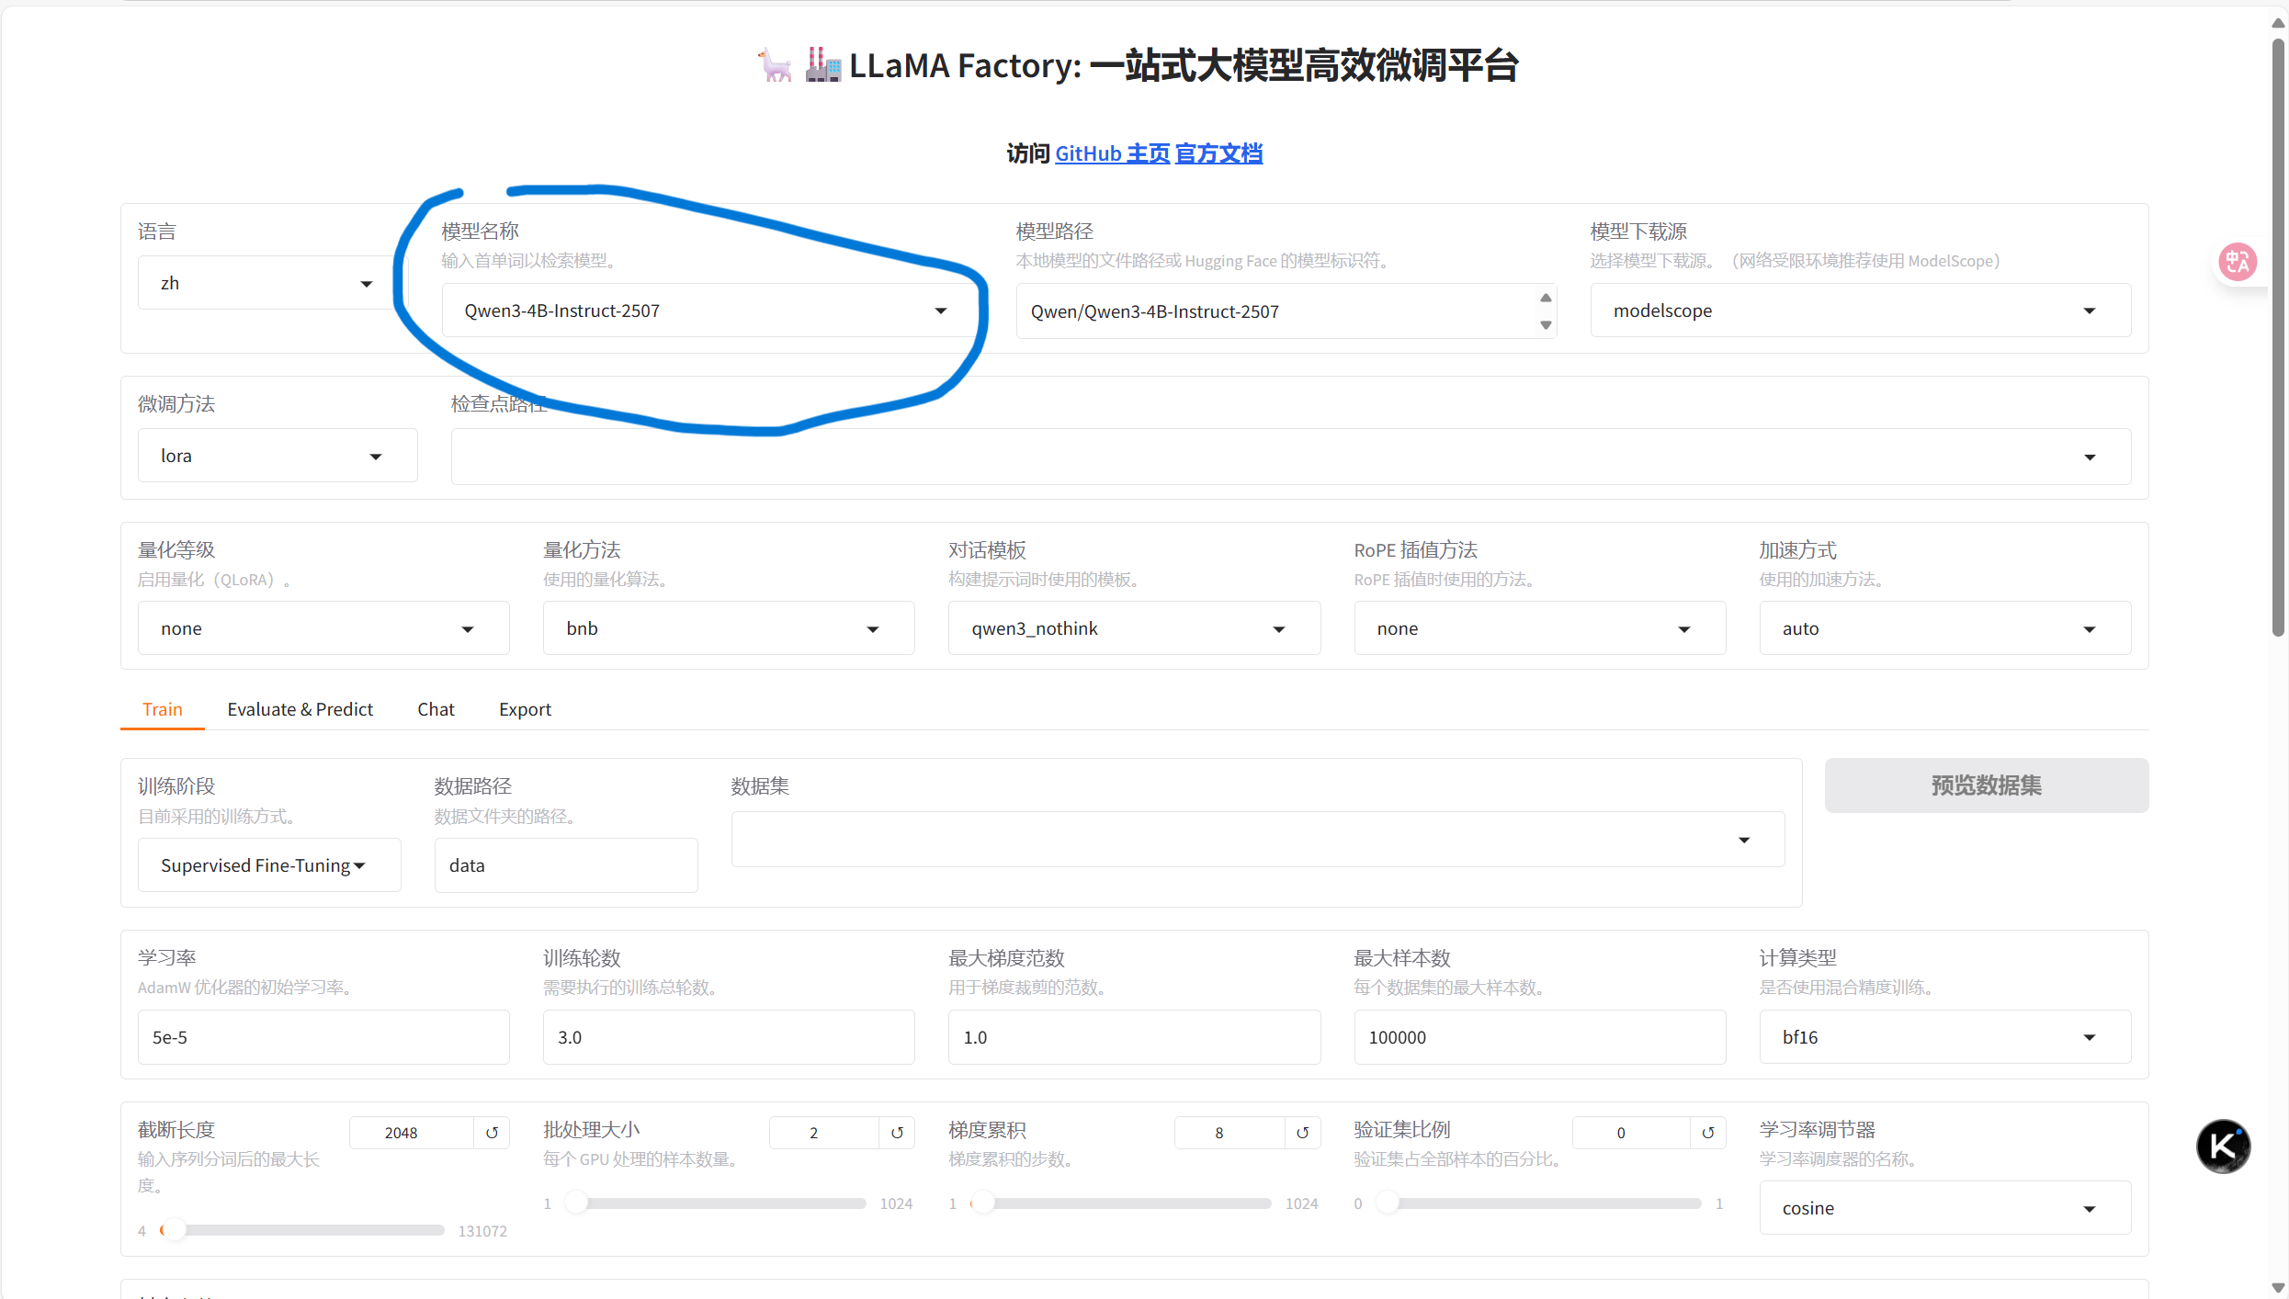
Task: Open the 对话模板 dropdown showing qwen3_nothink
Action: click(x=1134, y=628)
